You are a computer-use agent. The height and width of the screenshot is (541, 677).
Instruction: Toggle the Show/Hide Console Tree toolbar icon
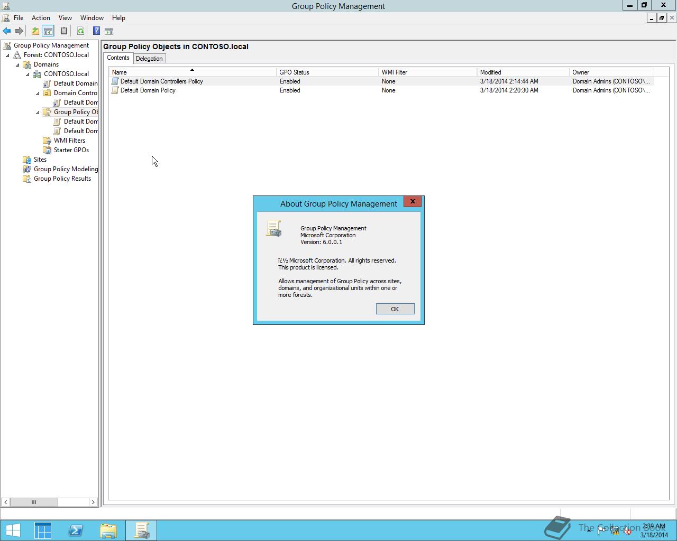coord(48,31)
